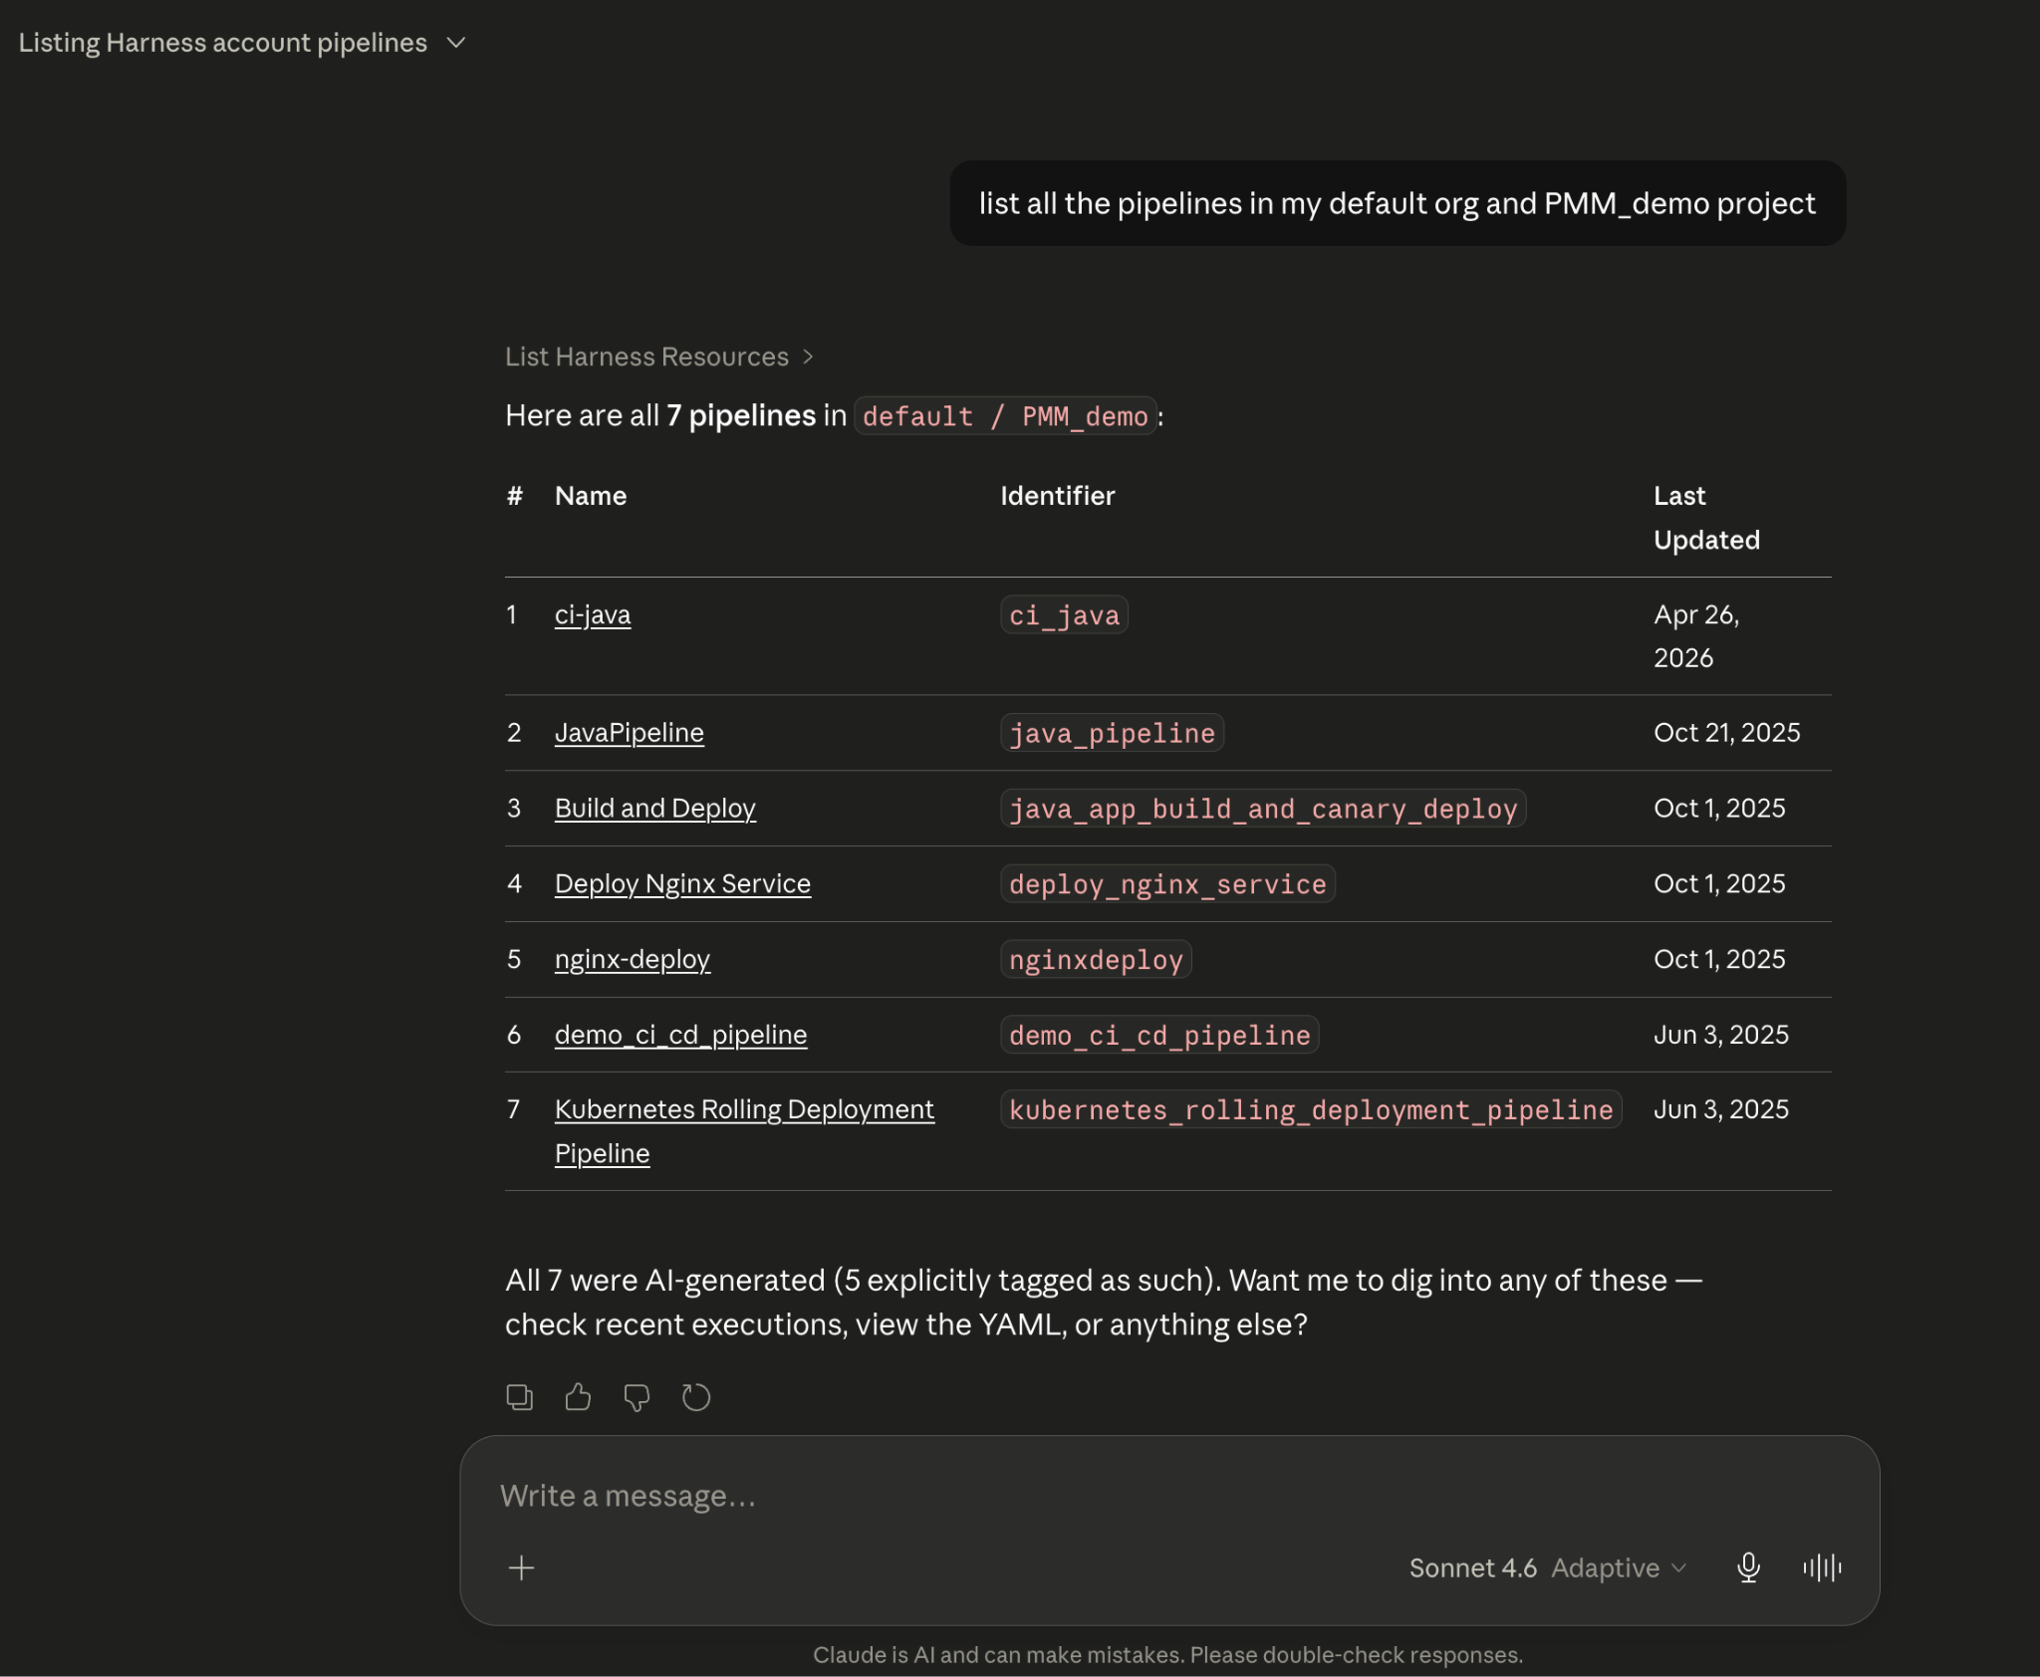Select the ci_java identifier code
Viewport: 2040px width, 1677px height.
click(x=1064, y=615)
